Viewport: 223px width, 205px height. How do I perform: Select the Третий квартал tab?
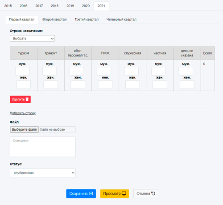tap(87, 20)
